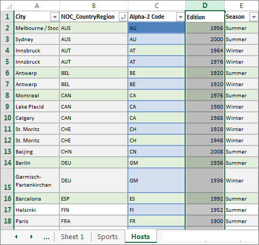
Task: Click the Edition header cell
Action: 205,17
